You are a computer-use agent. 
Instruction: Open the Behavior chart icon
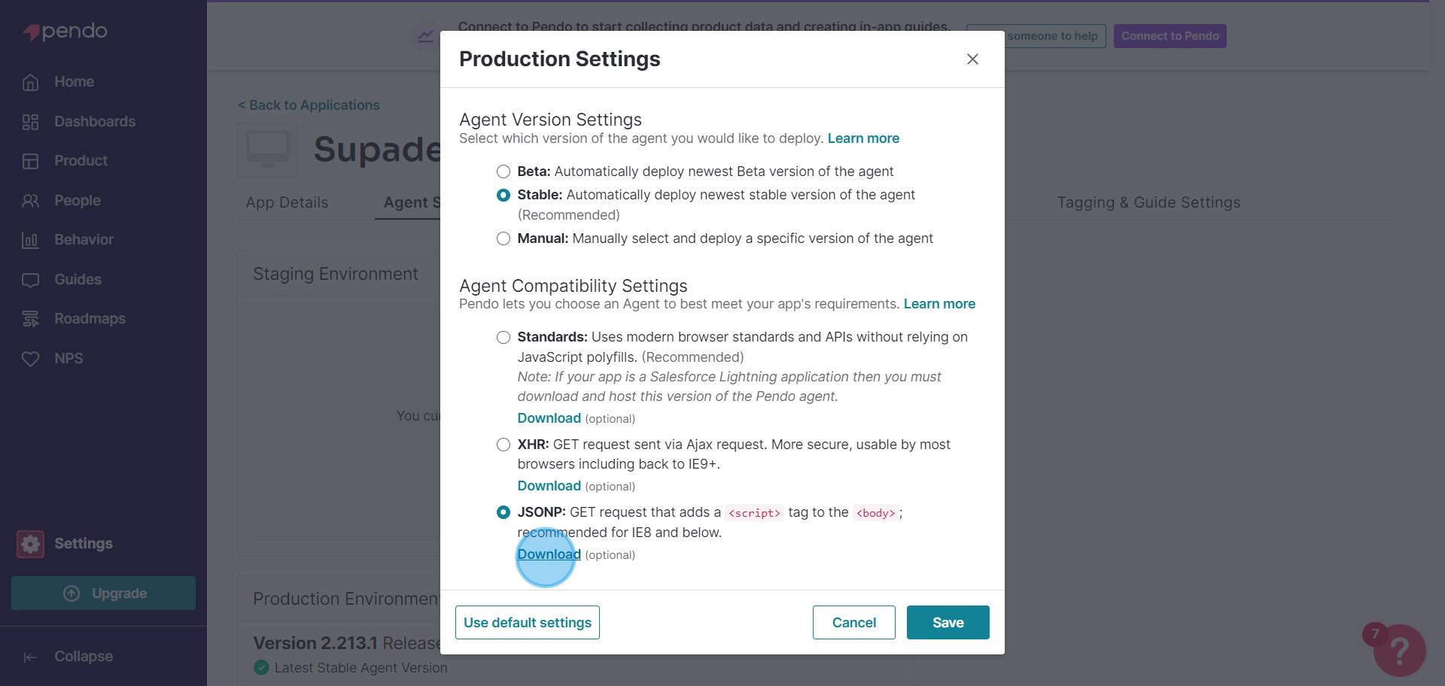30,240
